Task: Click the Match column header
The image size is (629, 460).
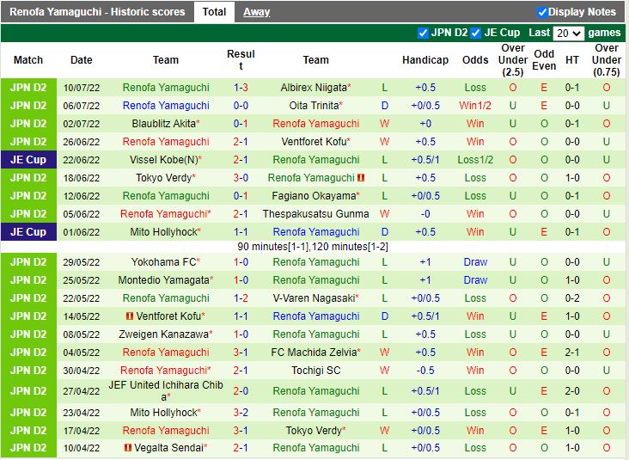Action: [28, 60]
